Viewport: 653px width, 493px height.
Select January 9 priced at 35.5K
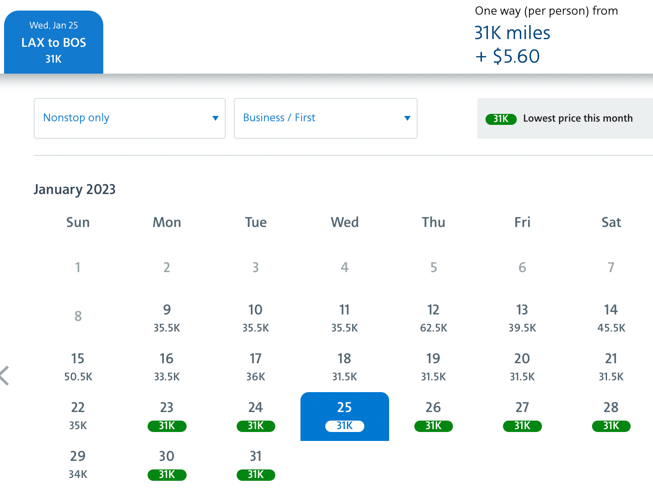(x=166, y=317)
